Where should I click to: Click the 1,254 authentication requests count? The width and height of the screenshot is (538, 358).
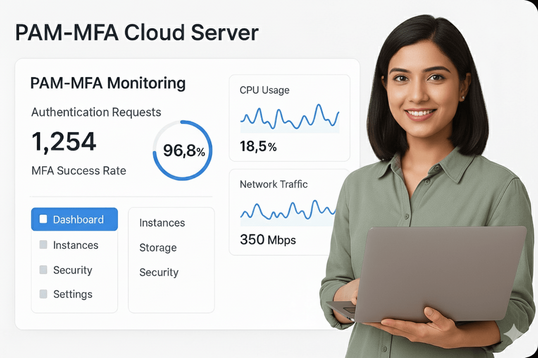point(64,142)
